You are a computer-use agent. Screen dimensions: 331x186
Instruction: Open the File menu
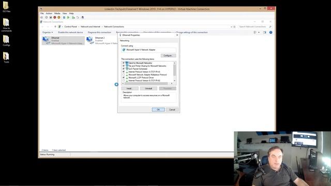[42, 13]
